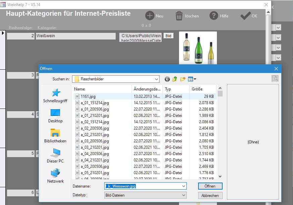The height and width of the screenshot is (205, 293).
Task: Click the Öffnen button
Action: [x=210, y=186]
